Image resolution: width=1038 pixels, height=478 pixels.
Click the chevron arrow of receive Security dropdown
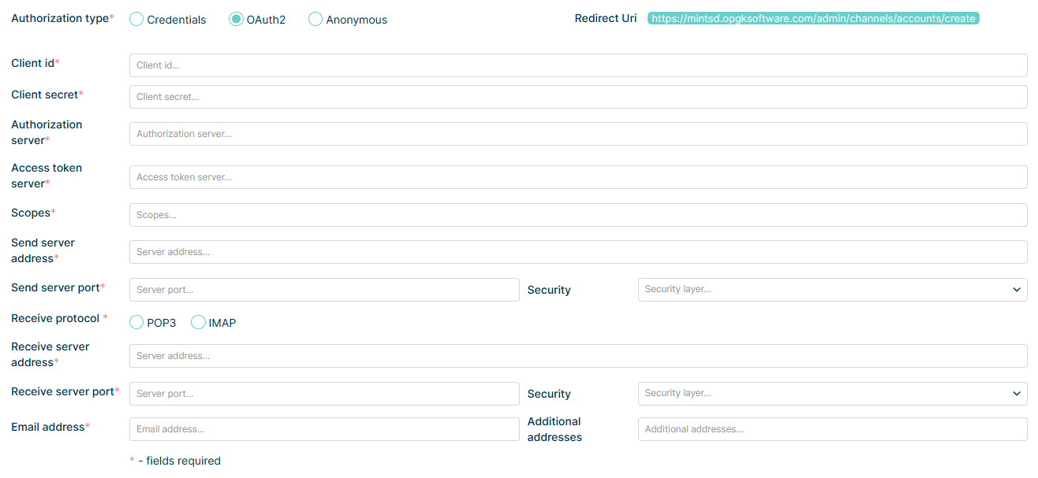point(1016,394)
